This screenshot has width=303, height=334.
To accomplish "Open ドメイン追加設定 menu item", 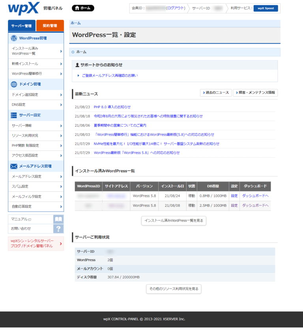I will pos(36,95).
